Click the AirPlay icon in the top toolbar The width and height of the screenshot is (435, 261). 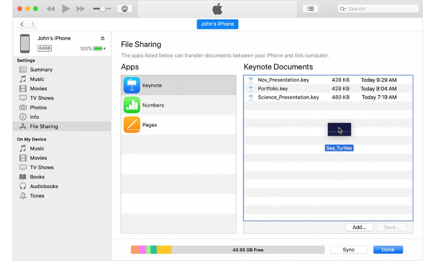(124, 8)
